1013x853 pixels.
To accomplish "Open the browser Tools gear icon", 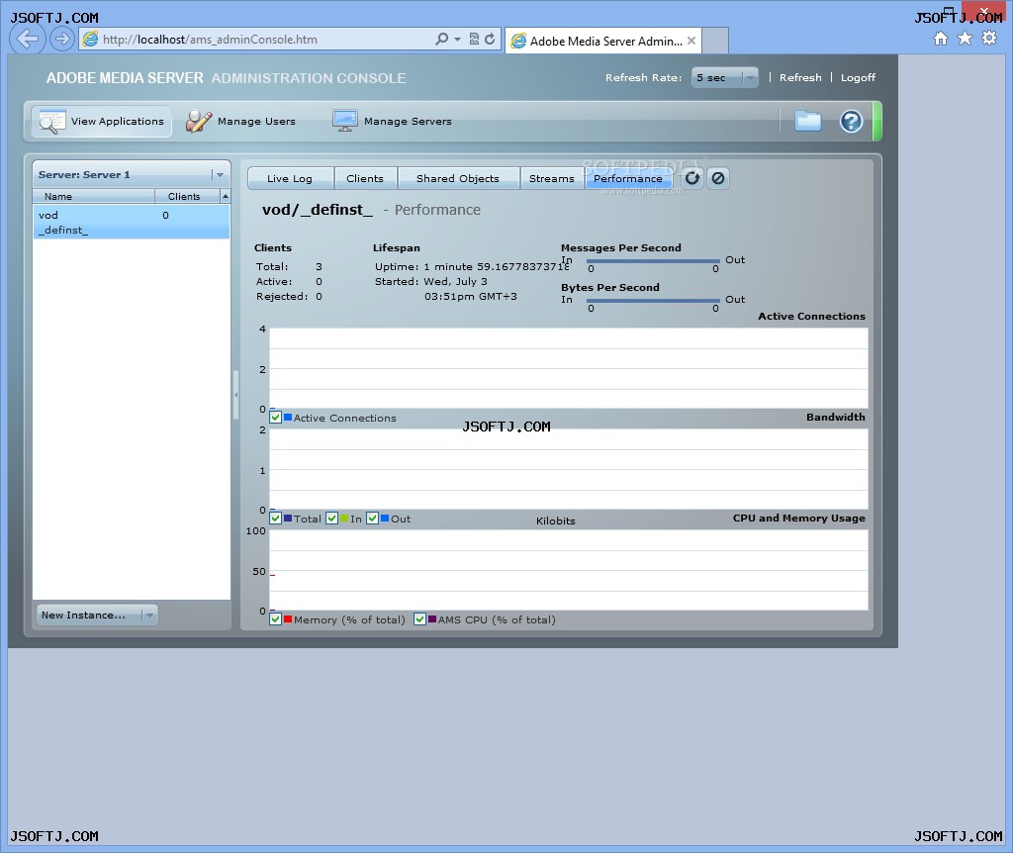I will 989,39.
